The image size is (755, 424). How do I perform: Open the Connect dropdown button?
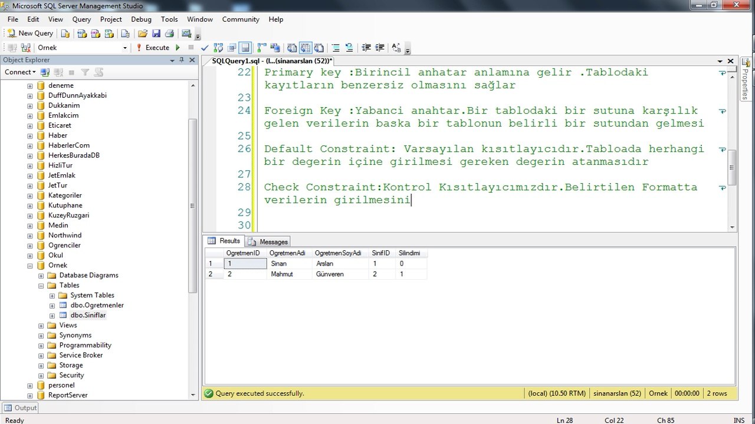tap(20, 72)
